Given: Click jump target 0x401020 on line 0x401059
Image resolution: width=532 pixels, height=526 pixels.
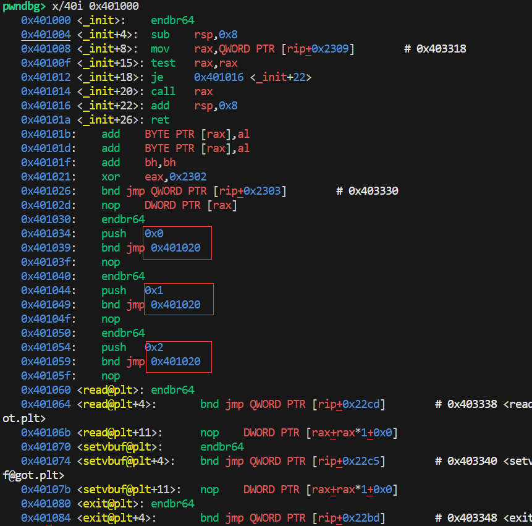Looking at the screenshot, I should pyautogui.click(x=175, y=362).
